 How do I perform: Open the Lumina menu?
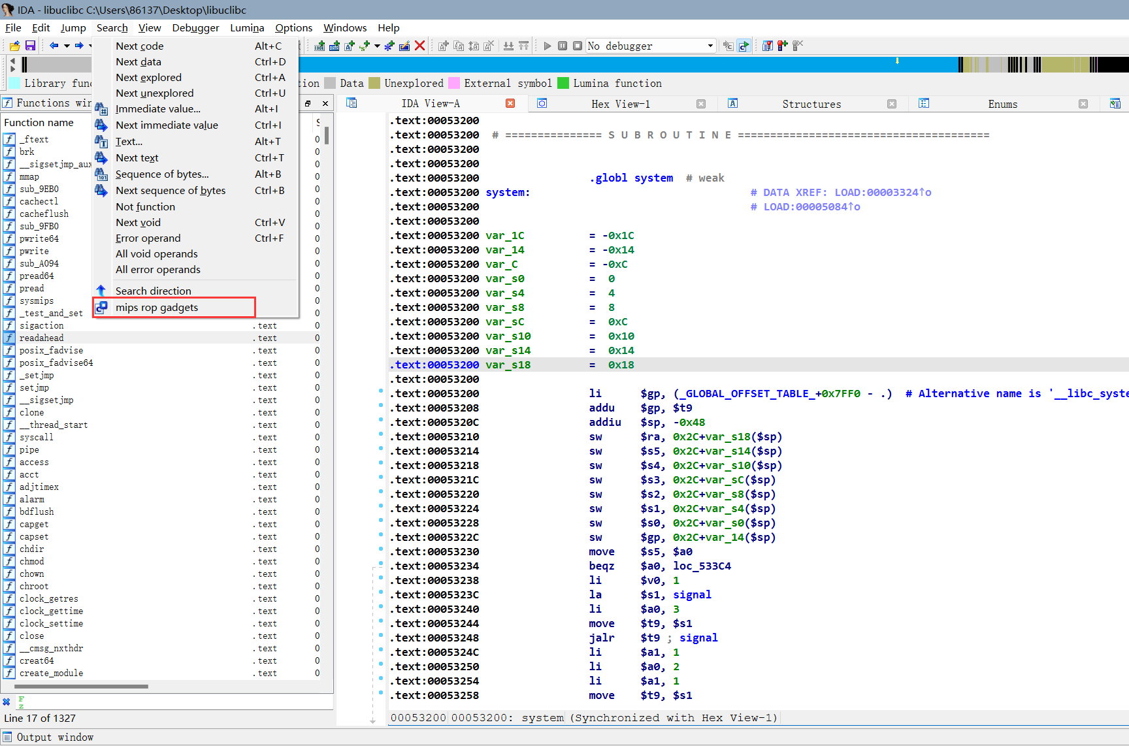click(x=247, y=27)
